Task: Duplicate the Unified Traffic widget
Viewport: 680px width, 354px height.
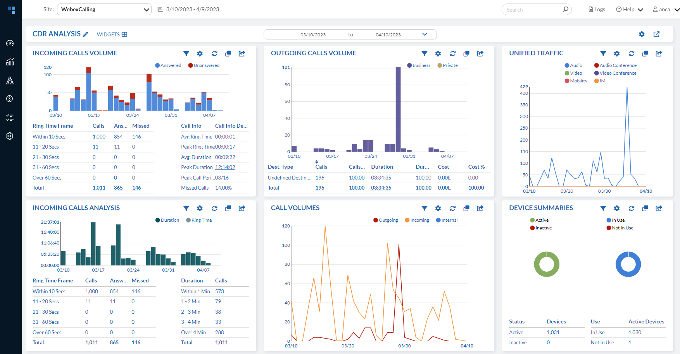Action: [x=645, y=53]
